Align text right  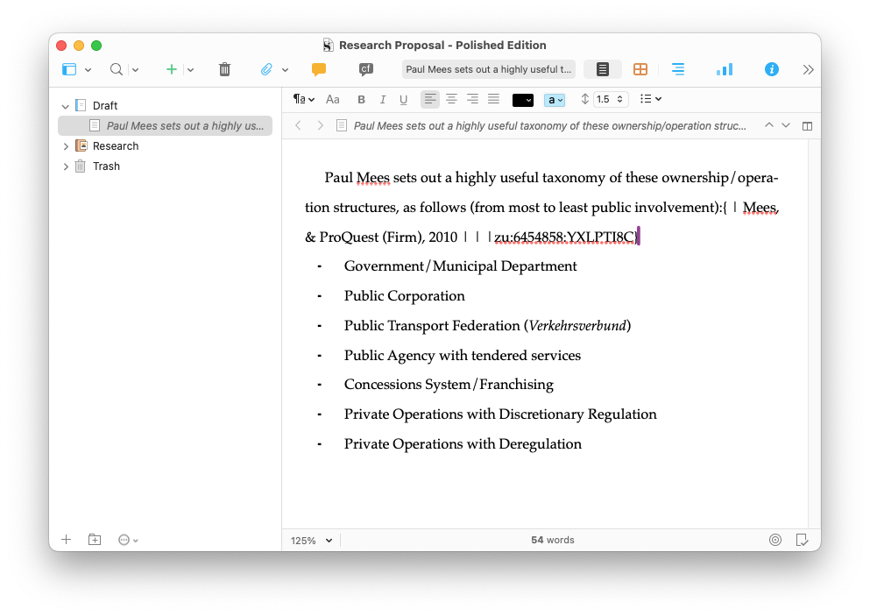472,99
